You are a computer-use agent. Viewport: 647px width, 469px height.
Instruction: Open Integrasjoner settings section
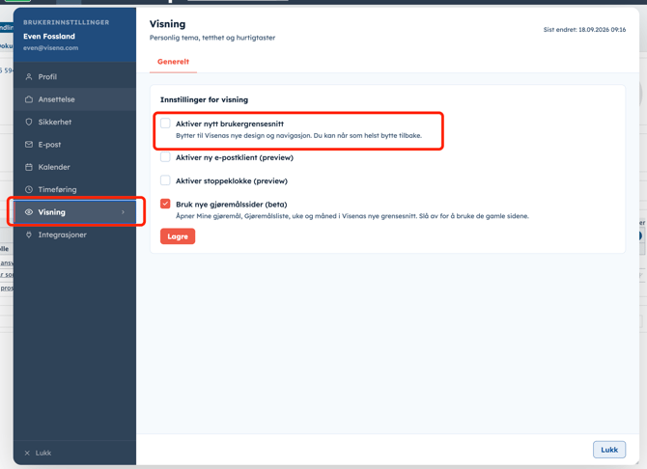[74, 234]
